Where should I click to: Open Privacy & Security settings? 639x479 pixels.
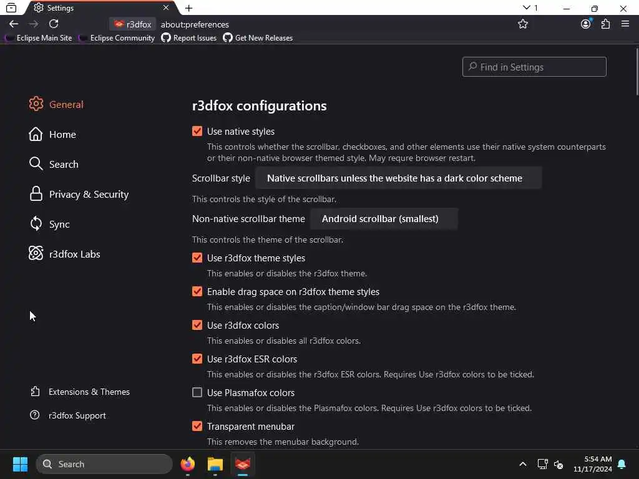coord(79,195)
